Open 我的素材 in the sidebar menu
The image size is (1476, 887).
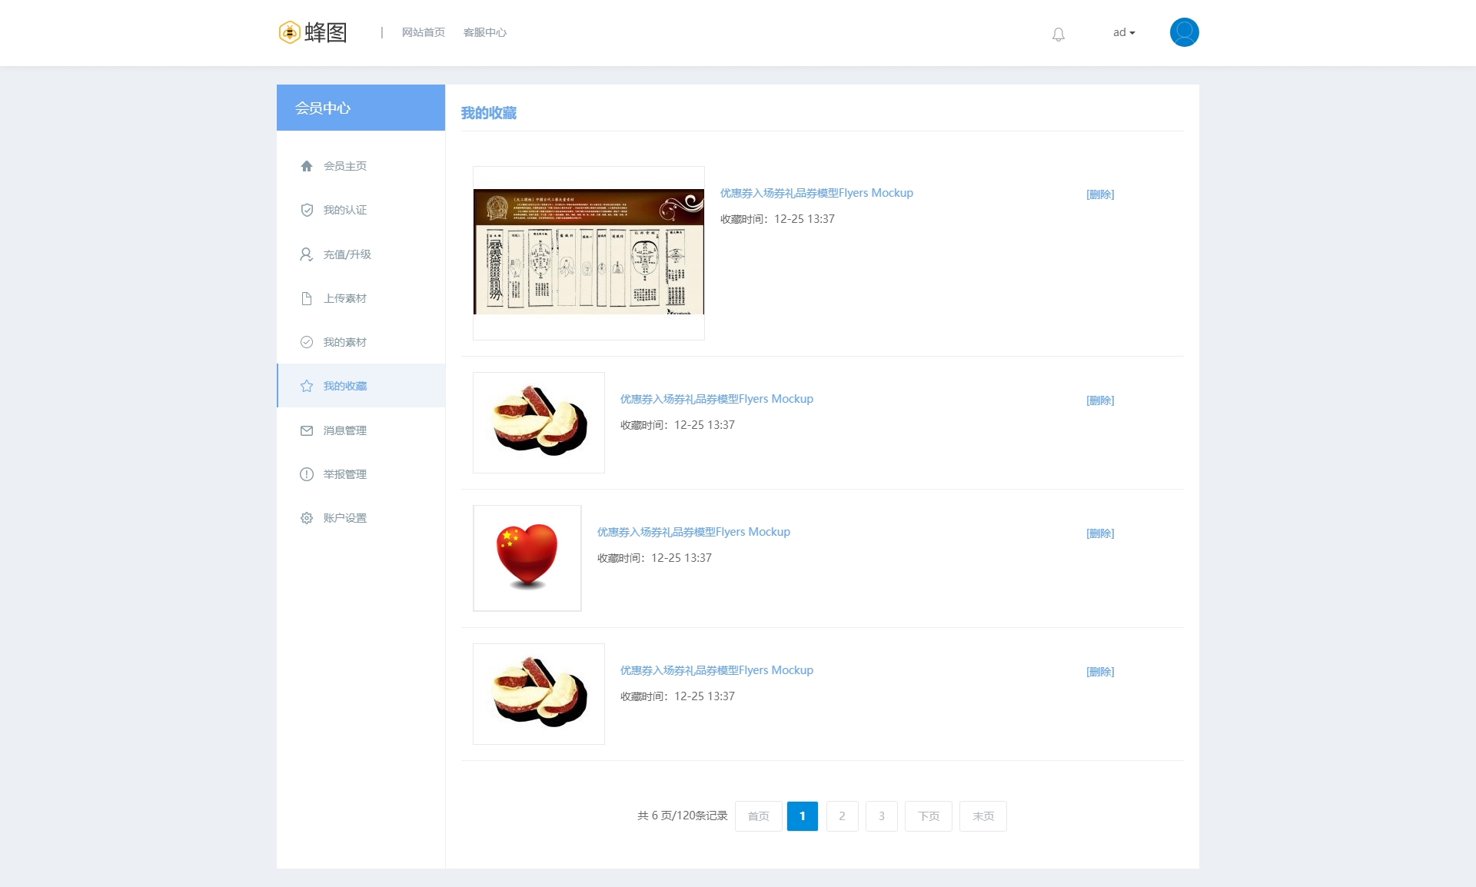[344, 342]
